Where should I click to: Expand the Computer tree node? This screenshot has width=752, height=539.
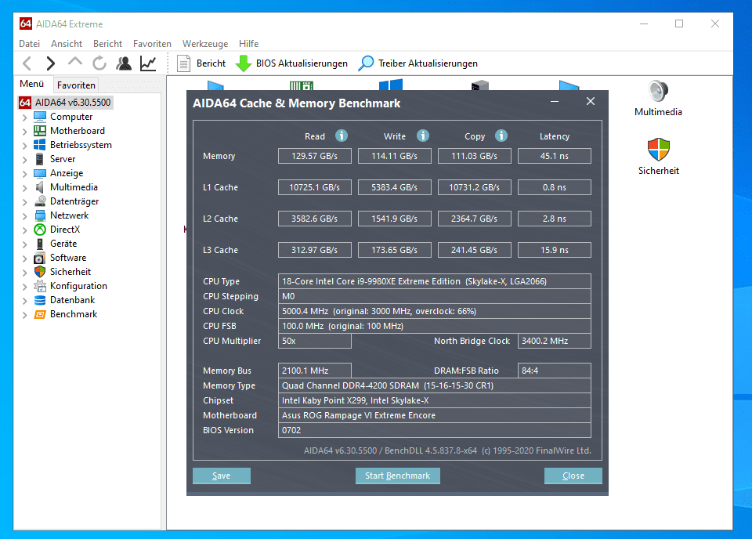(25, 117)
